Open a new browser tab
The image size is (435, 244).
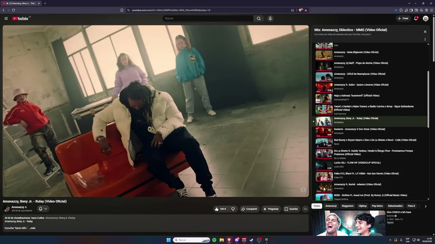click(45, 3)
